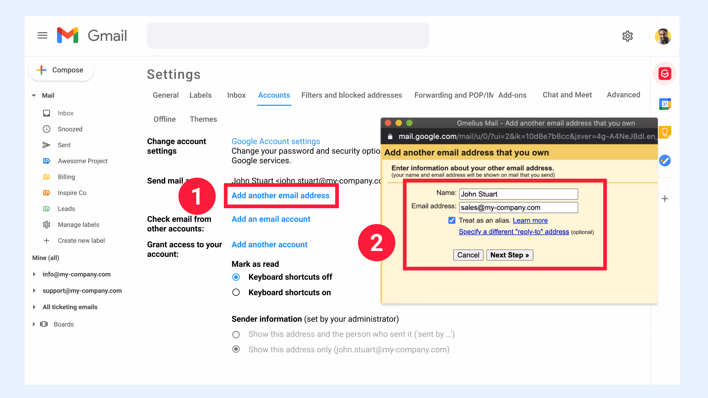Open the Advanced settings tab
This screenshot has height=398, width=708.
coord(623,95)
